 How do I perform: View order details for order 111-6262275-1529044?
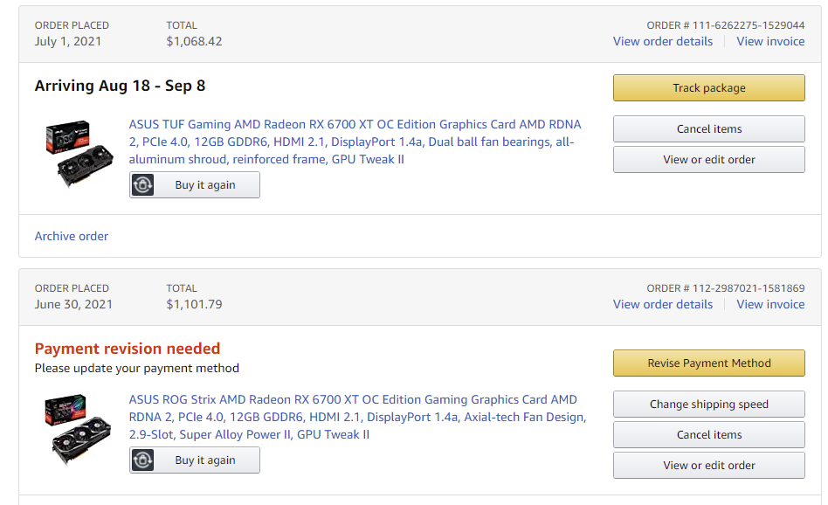(663, 41)
